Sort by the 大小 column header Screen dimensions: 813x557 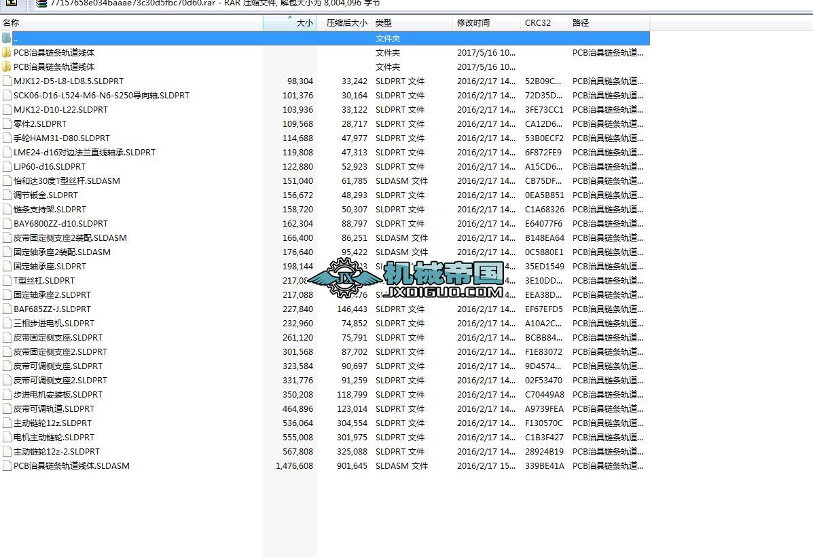[x=290, y=23]
